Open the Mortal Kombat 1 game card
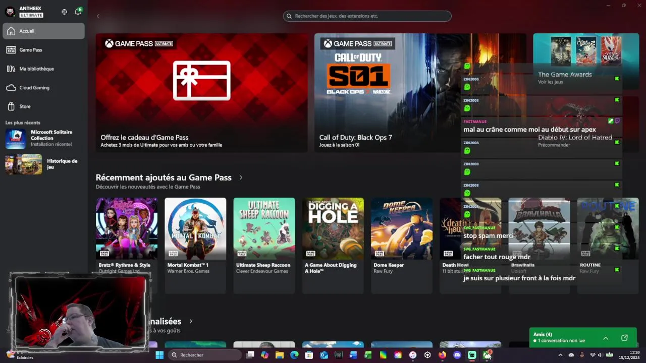The width and height of the screenshot is (646, 363). [195, 246]
